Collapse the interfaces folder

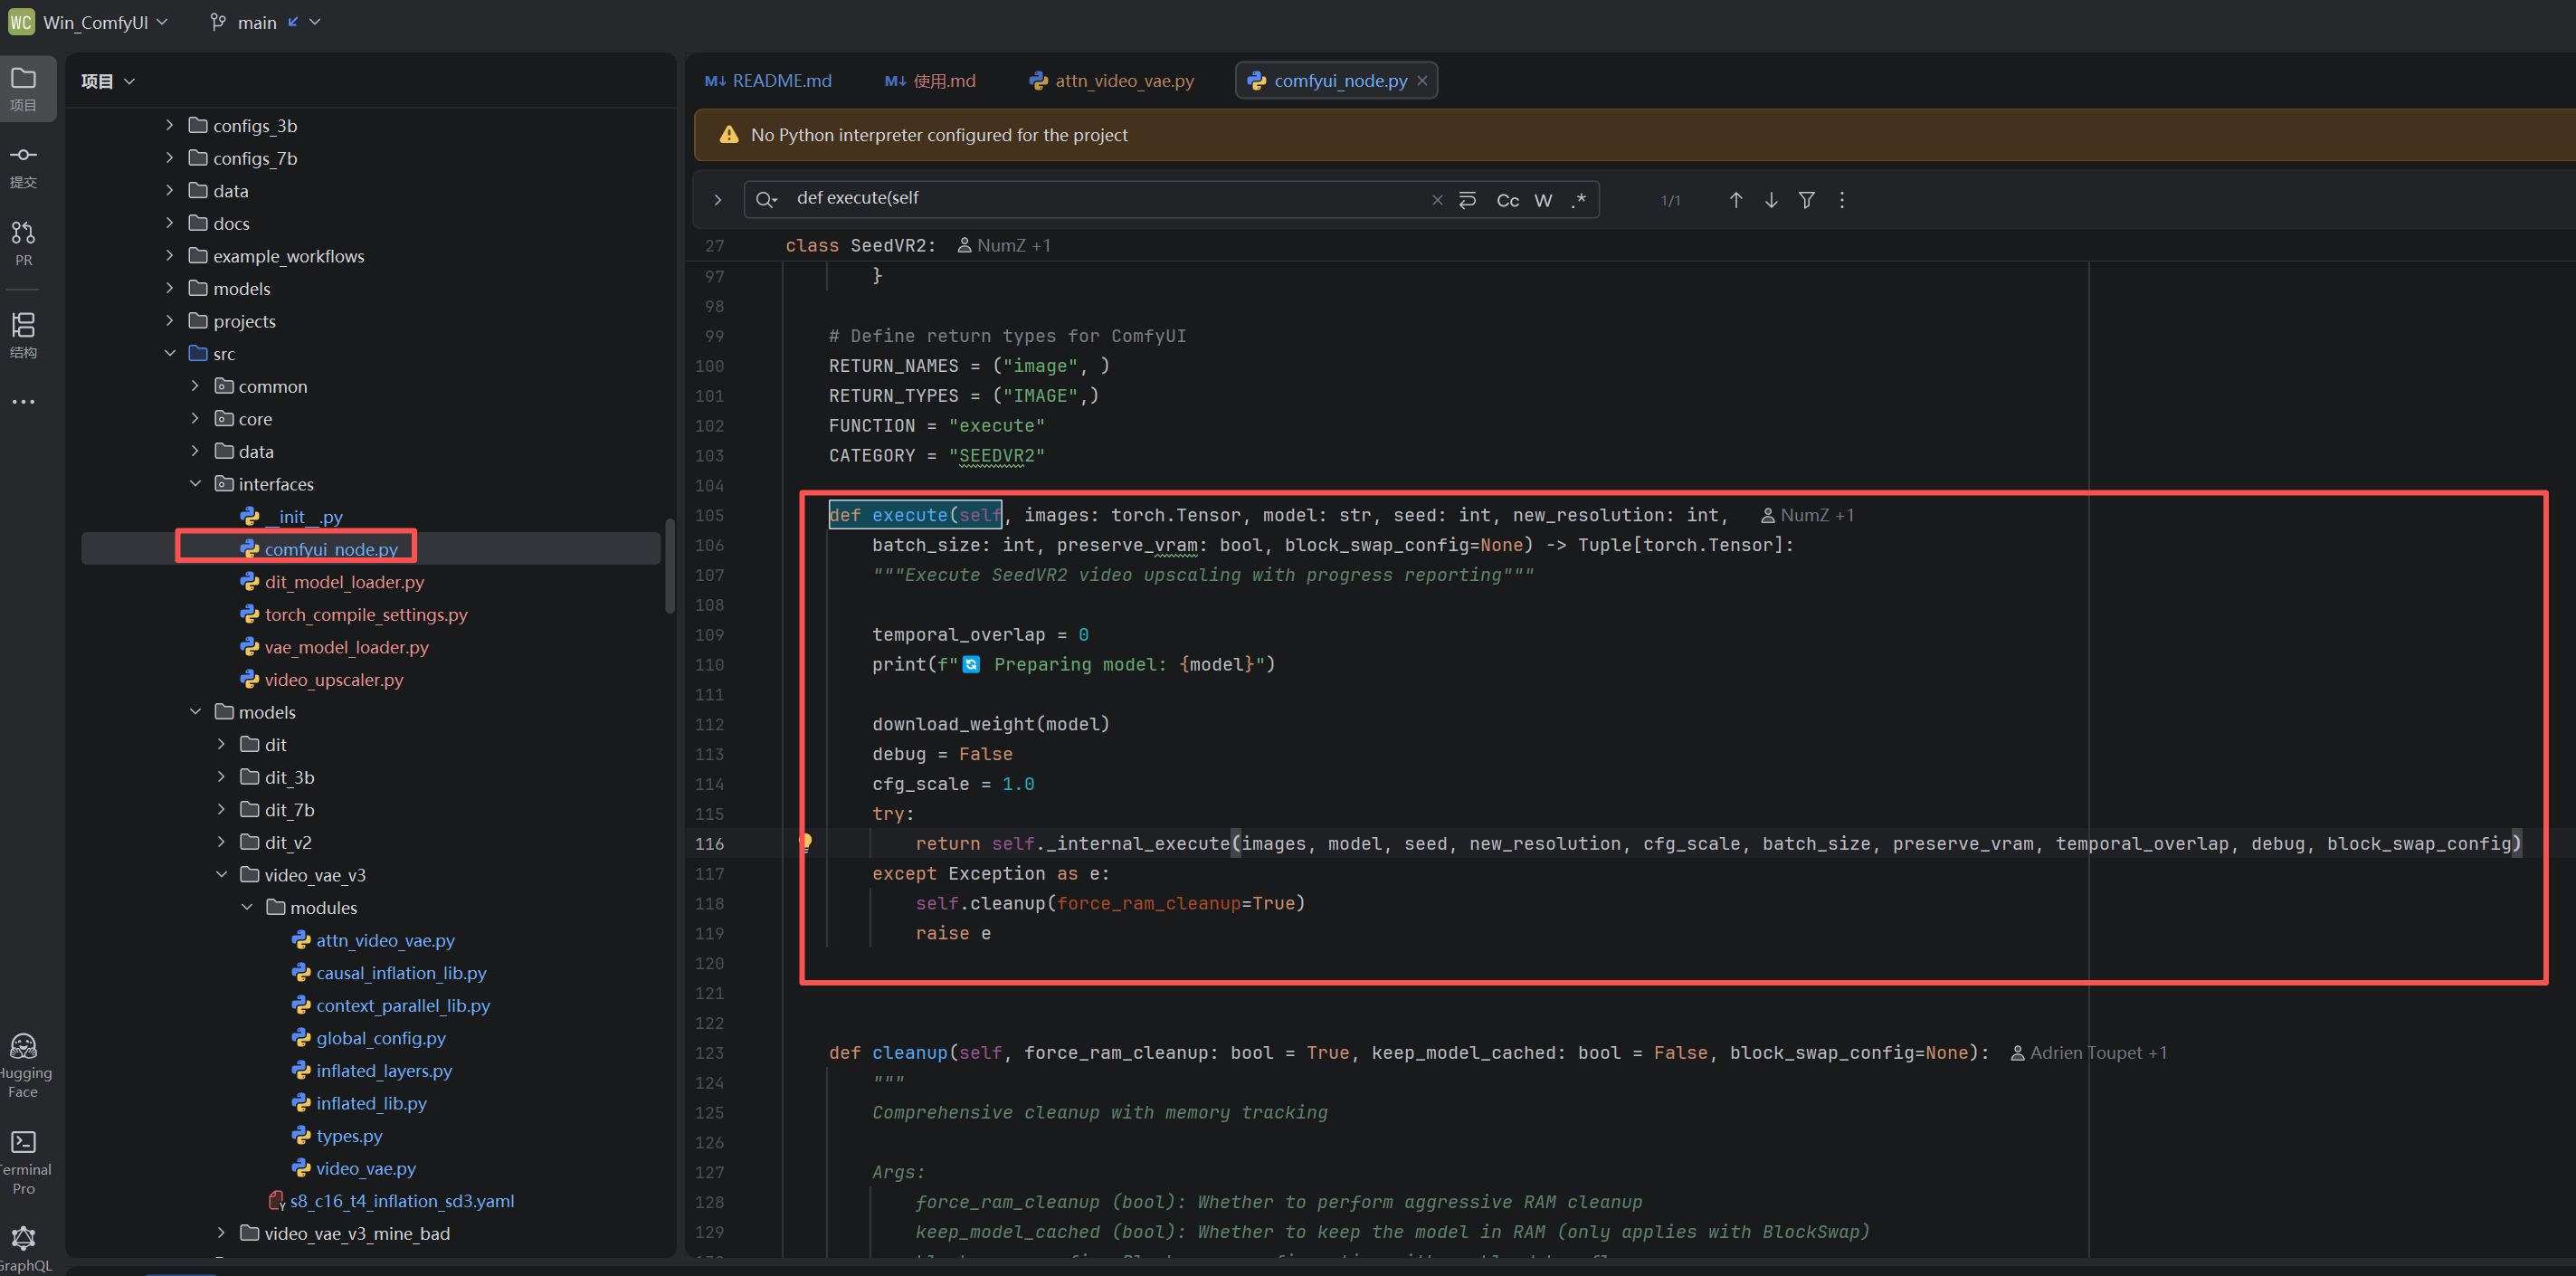[195, 484]
